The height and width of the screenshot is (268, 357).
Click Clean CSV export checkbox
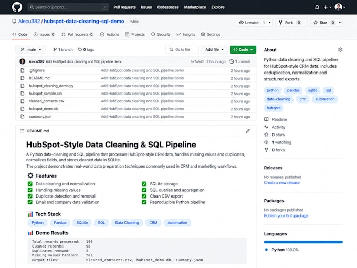click(144, 196)
